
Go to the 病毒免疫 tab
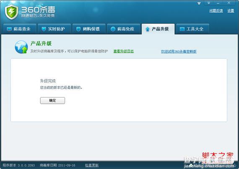tap(124, 29)
